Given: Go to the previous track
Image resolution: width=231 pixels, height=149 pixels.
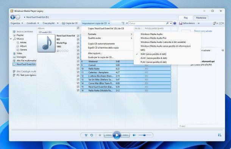Looking at the screenshot, I should (x=108, y=135).
